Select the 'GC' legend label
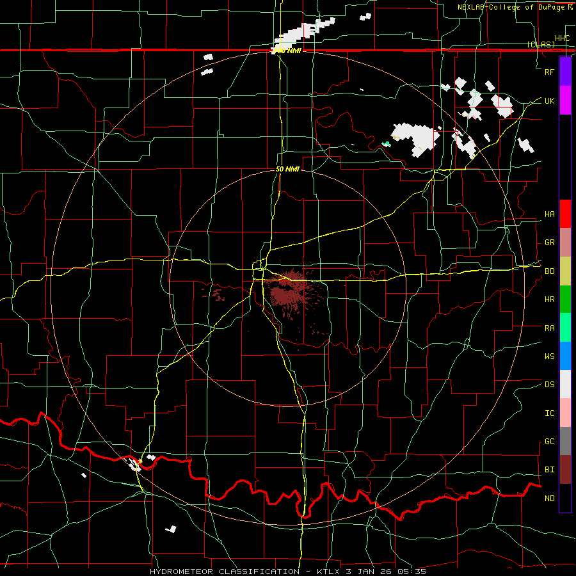This screenshot has height=576, width=576. coord(549,442)
